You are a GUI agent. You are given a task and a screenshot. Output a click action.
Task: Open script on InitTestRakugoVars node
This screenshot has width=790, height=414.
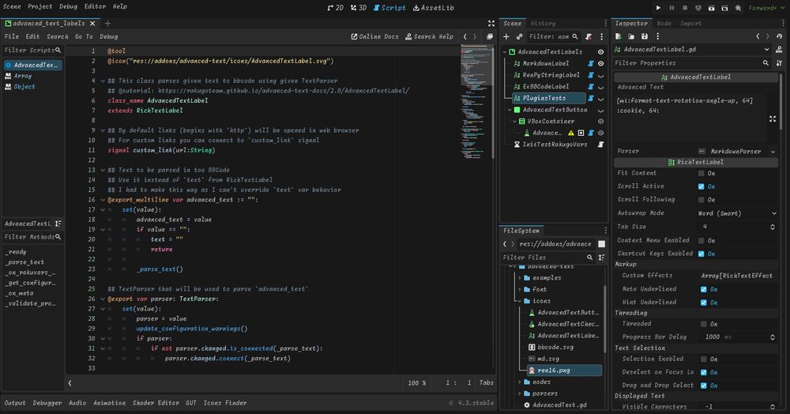coord(600,144)
